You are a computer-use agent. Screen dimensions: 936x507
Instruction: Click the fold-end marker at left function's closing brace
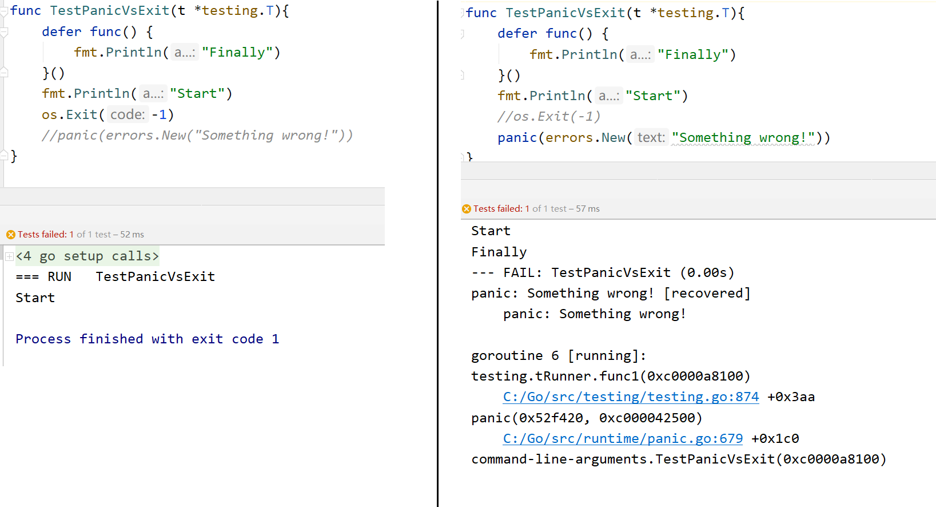click(4, 156)
